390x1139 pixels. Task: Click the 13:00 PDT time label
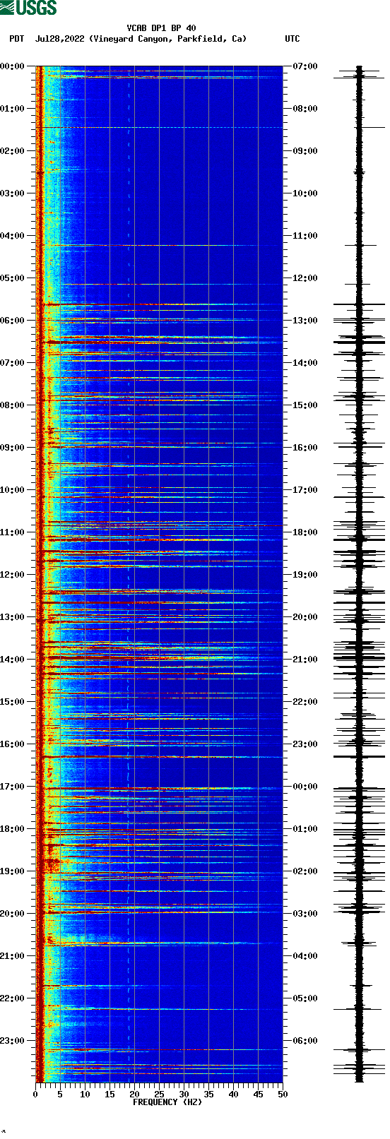point(12,617)
